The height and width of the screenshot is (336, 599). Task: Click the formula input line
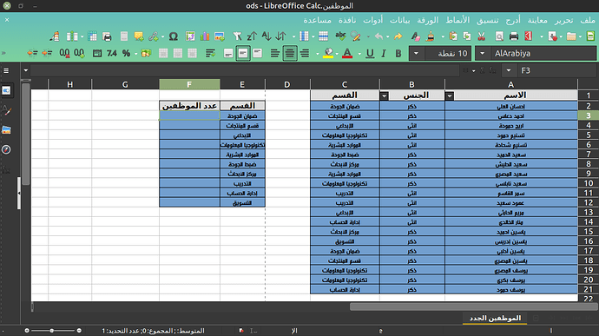pos(245,70)
